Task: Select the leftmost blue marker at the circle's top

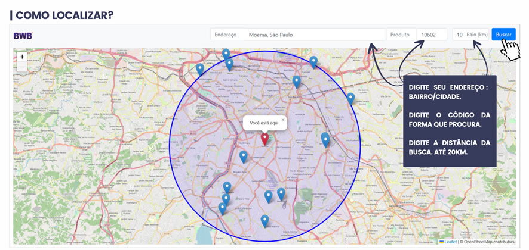Action: click(200, 69)
